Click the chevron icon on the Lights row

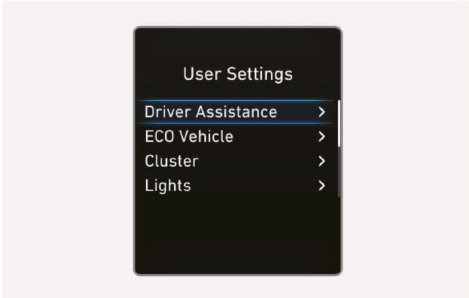pos(322,186)
